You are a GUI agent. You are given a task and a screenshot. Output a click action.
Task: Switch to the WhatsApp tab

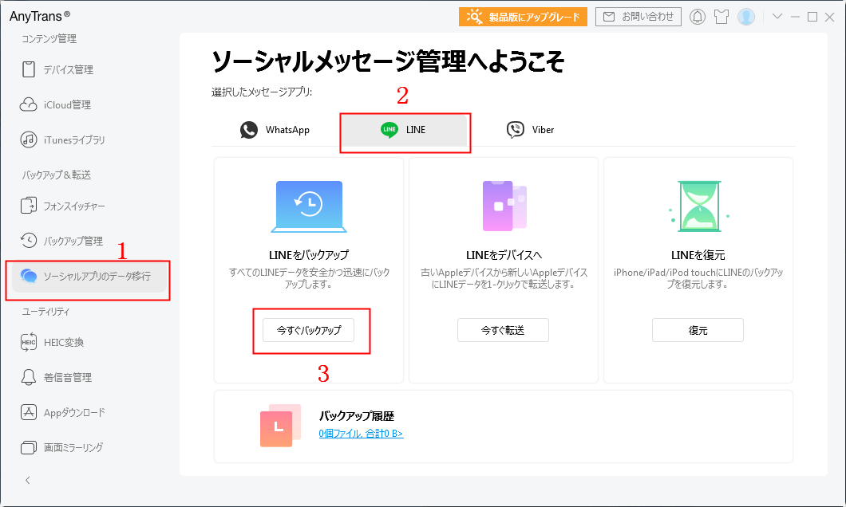[x=275, y=128]
